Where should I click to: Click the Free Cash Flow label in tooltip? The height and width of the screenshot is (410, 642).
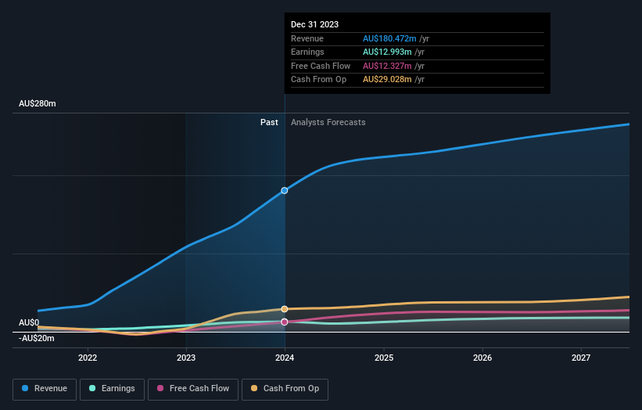point(321,66)
